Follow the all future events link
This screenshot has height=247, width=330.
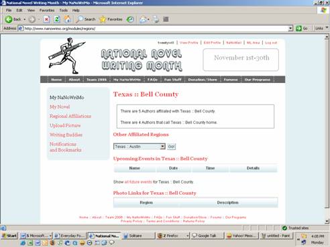[x=138, y=182]
